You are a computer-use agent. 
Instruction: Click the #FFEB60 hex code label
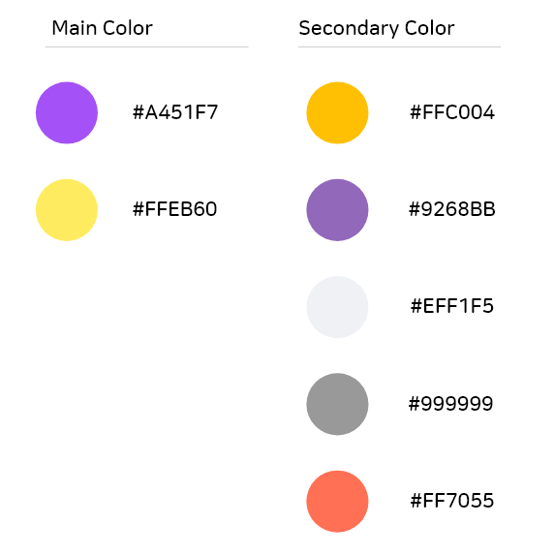[x=175, y=209]
